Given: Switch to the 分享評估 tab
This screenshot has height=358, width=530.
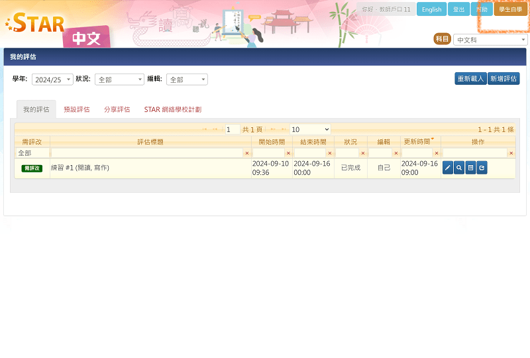Looking at the screenshot, I should [x=117, y=109].
